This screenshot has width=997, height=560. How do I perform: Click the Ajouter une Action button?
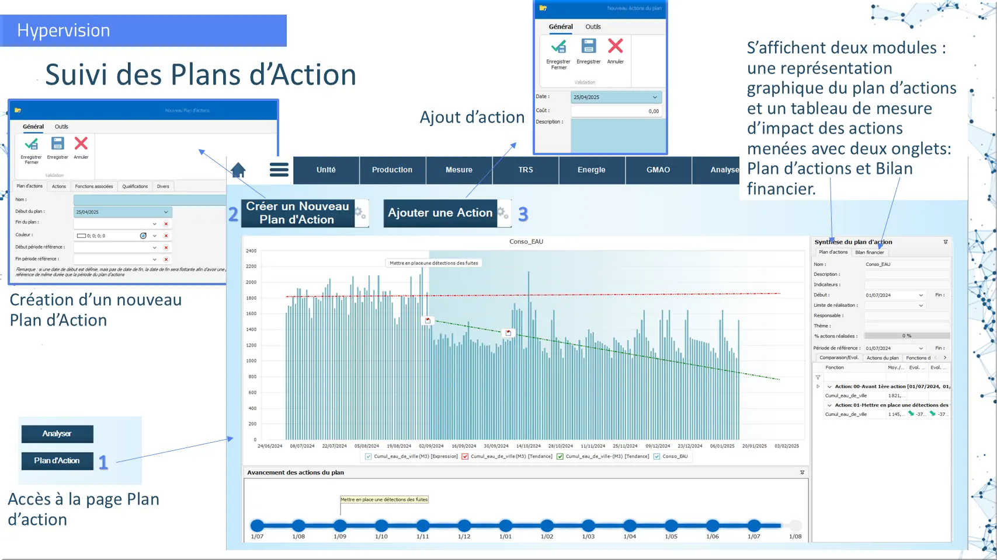[440, 213]
